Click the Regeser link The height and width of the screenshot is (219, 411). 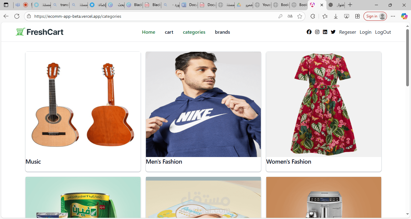(348, 32)
